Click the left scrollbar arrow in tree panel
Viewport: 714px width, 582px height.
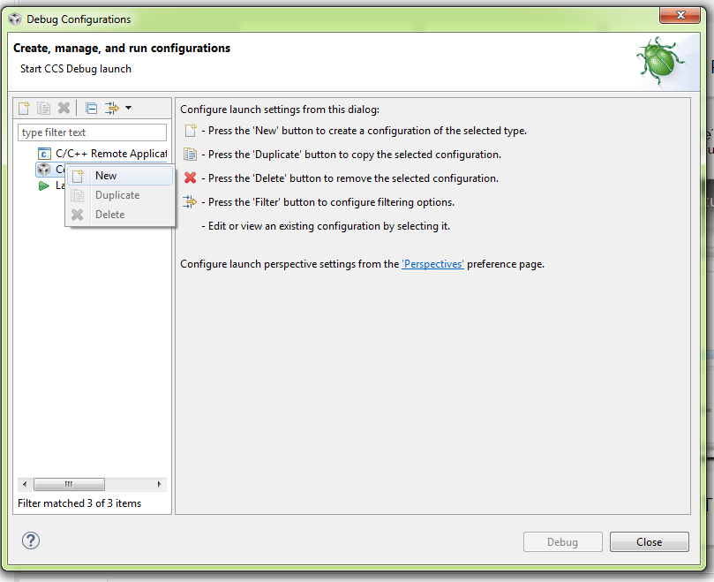(x=25, y=484)
